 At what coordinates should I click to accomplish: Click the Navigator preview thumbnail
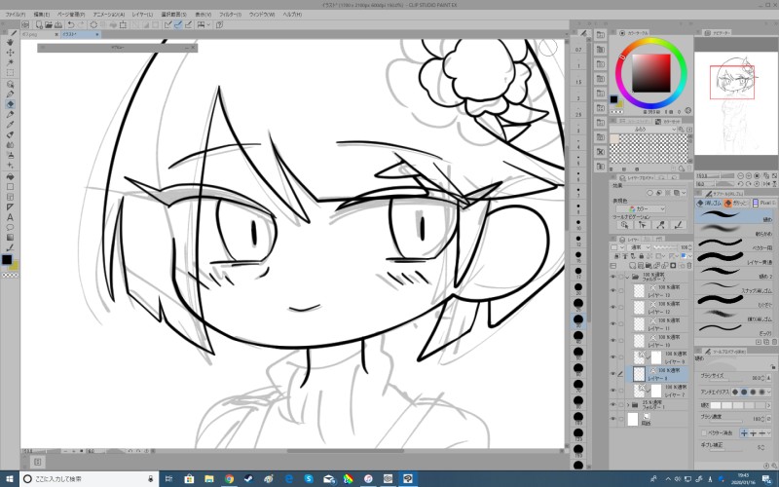[x=736, y=103]
